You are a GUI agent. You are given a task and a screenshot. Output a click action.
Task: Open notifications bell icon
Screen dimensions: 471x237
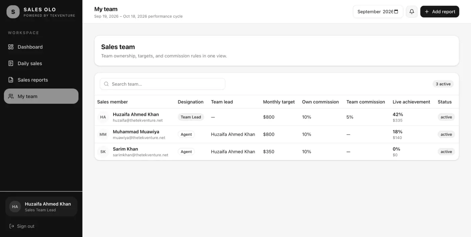(412, 12)
